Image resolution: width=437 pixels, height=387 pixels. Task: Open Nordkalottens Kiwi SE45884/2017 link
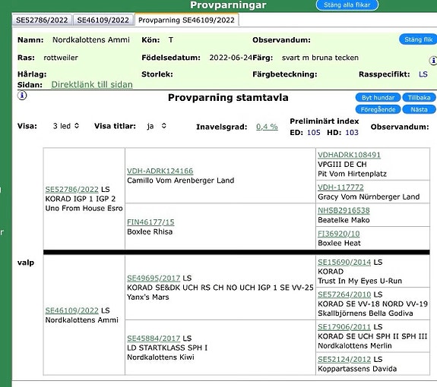(x=154, y=338)
